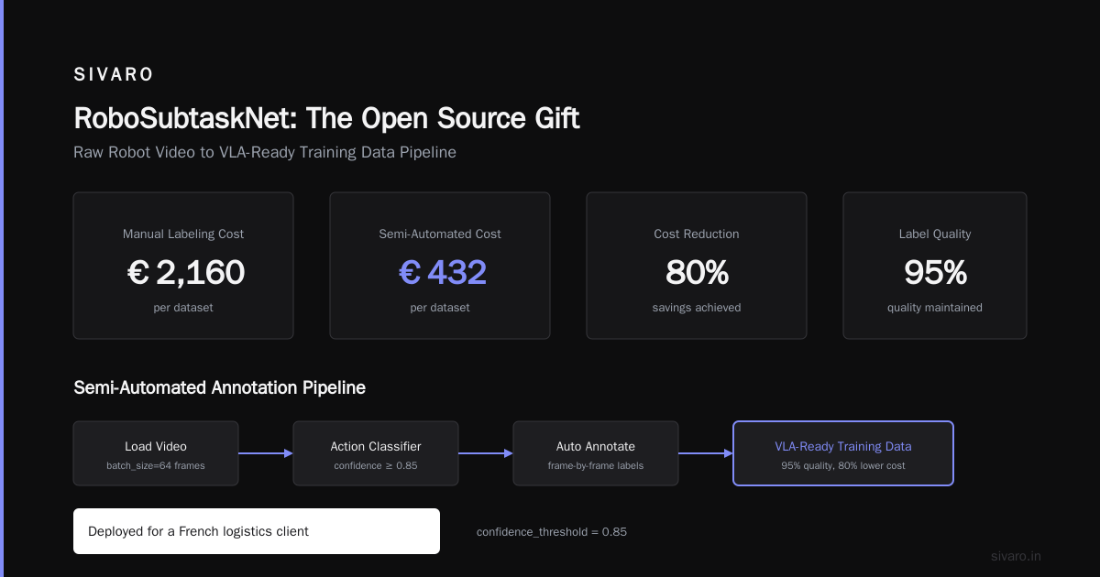The width and height of the screenshot is (1100, 577).
Task: Click the € 2,160 value
Action: point(186,272)
